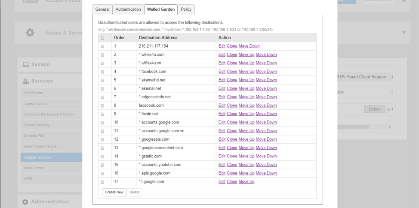The height and width of the screenshot is (208, 419).
Task: Open the General tab
Action: [x=102, y=9]
